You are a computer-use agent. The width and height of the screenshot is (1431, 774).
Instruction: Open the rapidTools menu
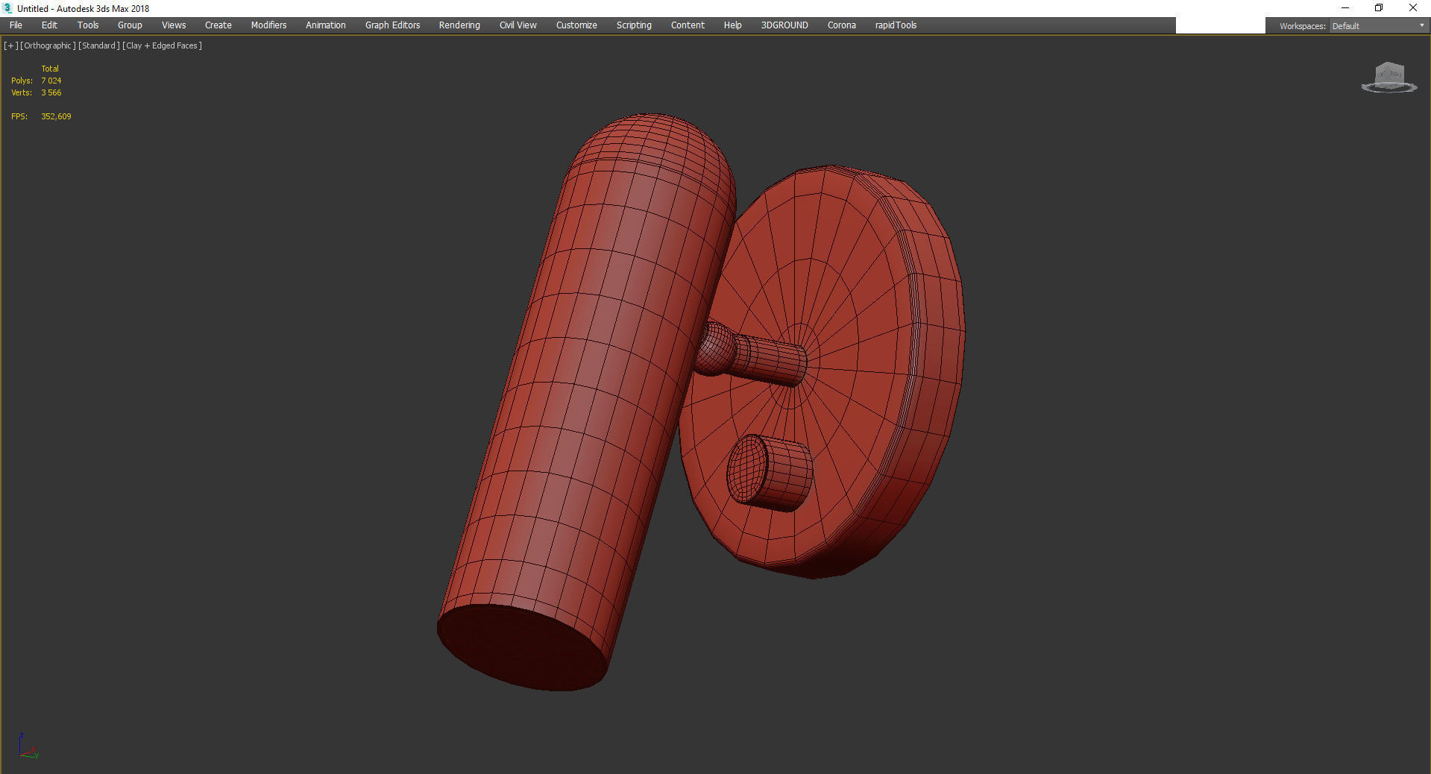[896, 25]
